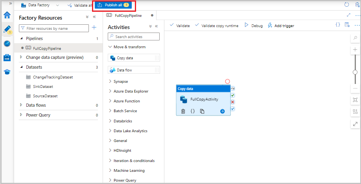Expand the Data flows section

tap(21, 105)
